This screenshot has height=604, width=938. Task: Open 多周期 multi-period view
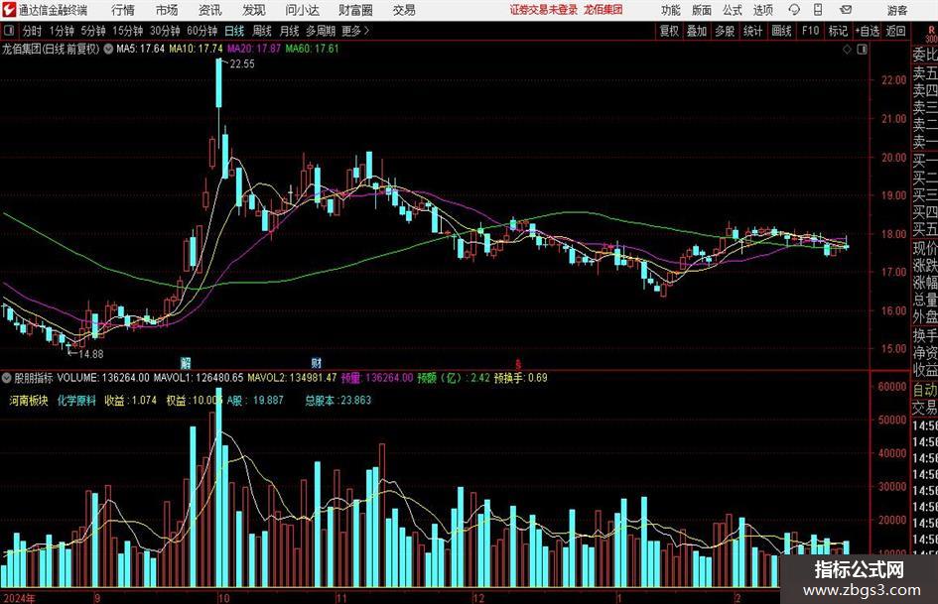tap(321, 31)
